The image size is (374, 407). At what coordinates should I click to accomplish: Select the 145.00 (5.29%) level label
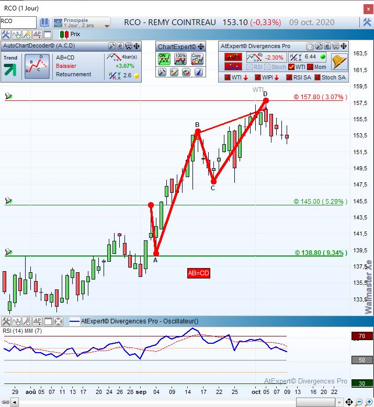(321, 202)
